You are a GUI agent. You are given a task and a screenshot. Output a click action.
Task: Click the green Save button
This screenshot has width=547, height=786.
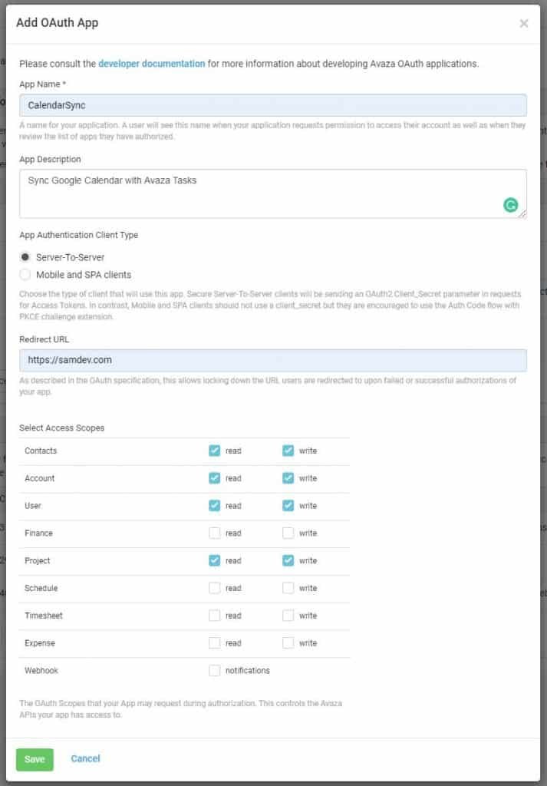click(35, 759)
